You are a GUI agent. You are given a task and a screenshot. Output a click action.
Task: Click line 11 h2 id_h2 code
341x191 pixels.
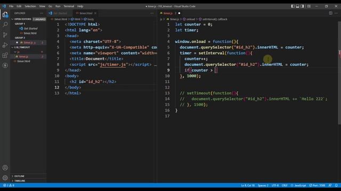93,82
